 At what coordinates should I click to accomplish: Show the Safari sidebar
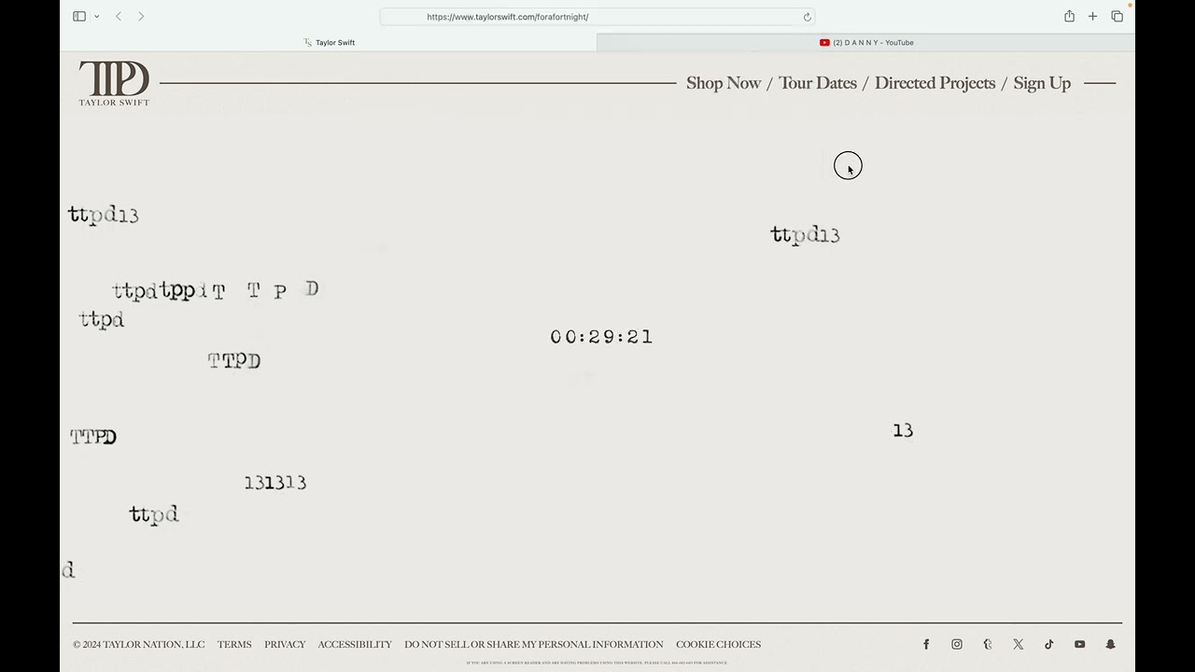[x=79, y=16]
